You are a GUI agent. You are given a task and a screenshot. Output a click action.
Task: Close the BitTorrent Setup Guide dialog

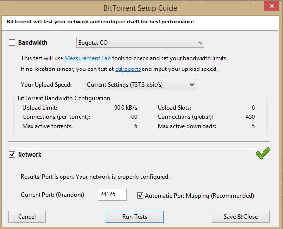(x=271, y=6)
